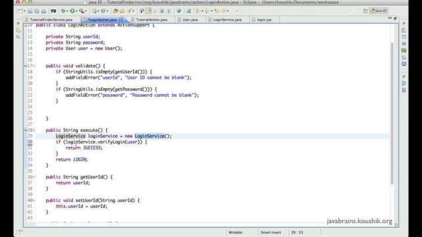
Task: Click the Open Task folder icon
Action: [122, 11]
